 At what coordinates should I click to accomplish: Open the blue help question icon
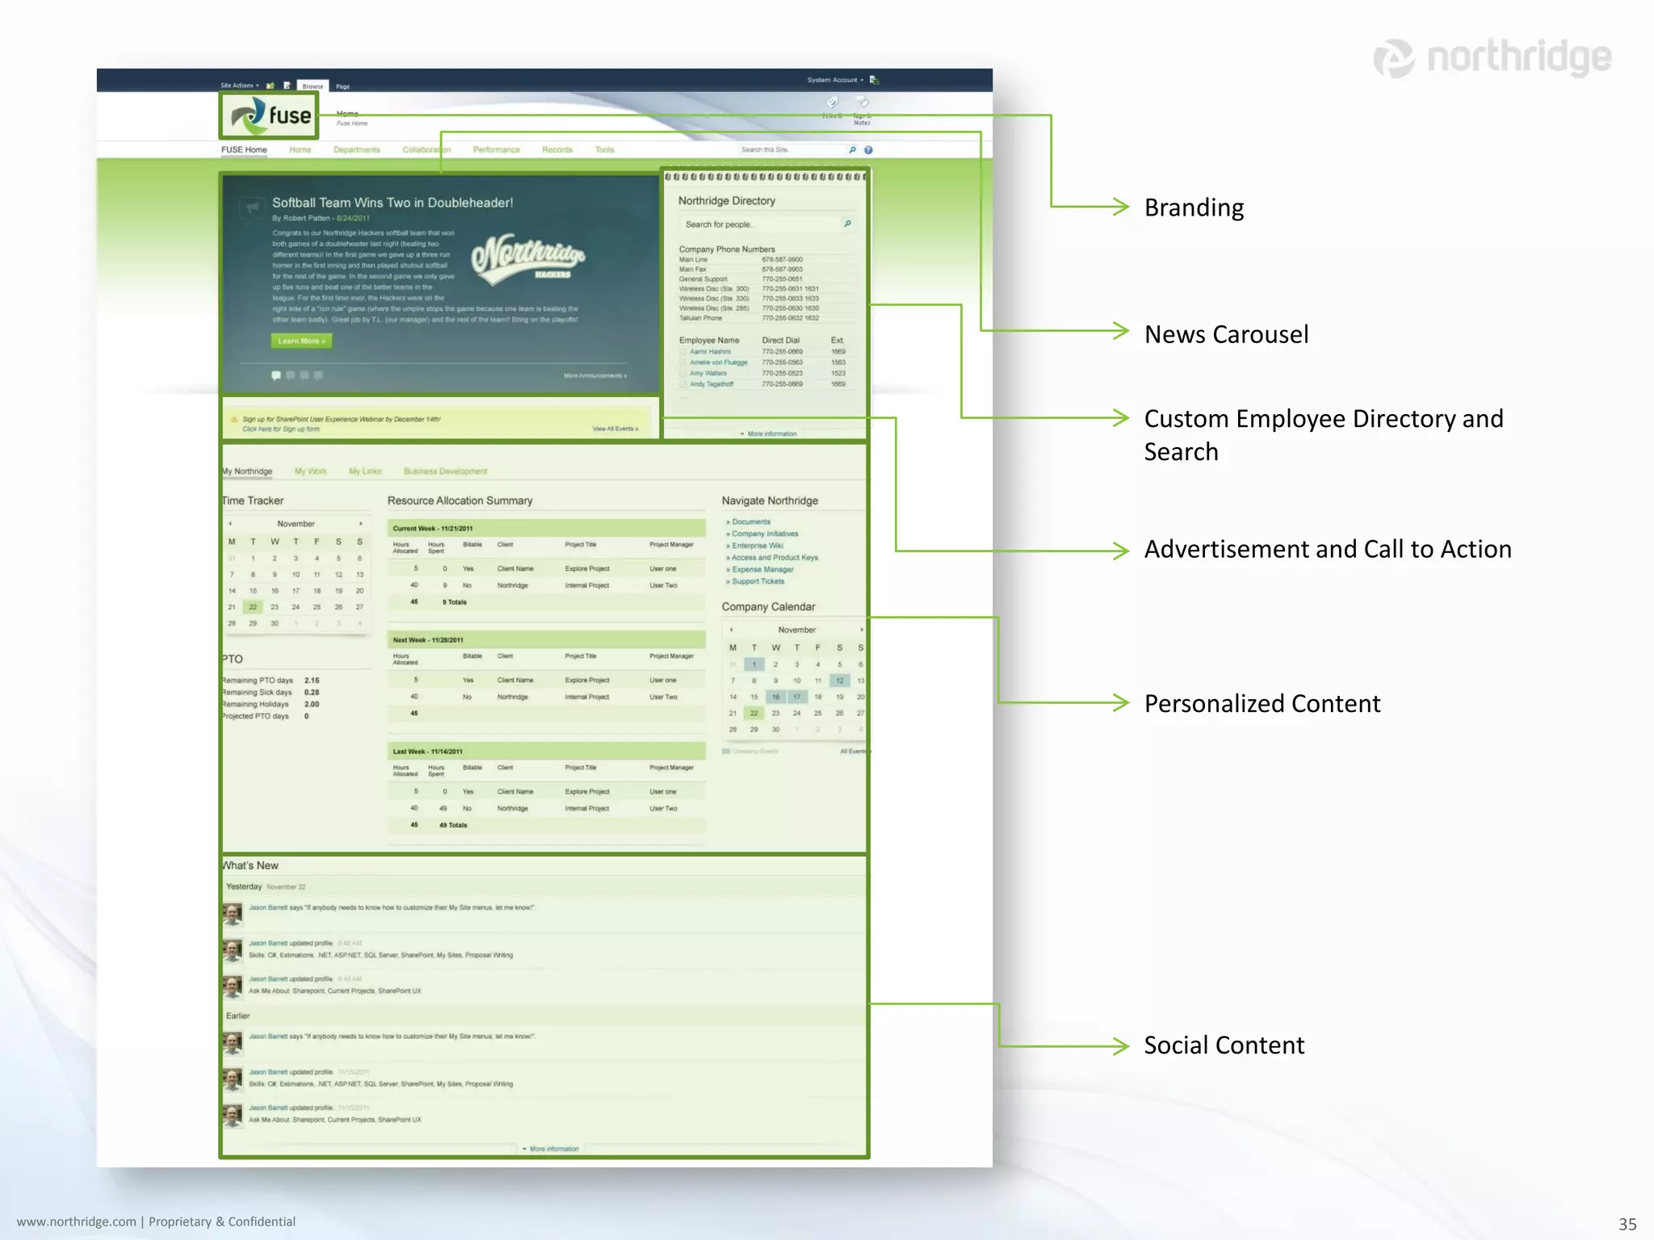point(868,149)
